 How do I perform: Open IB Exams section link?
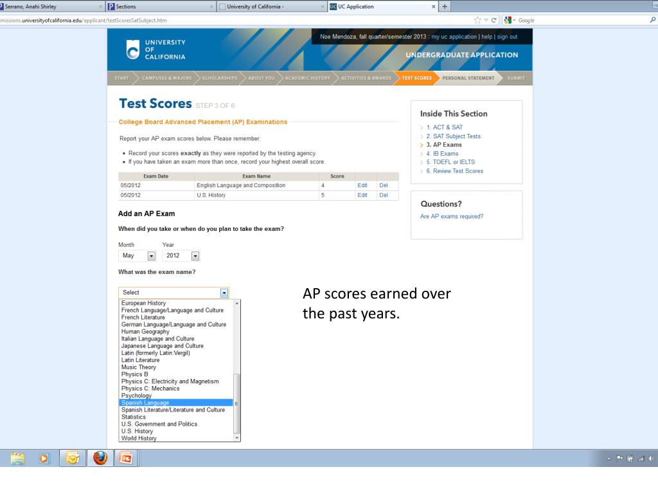(x=442, y=154)
